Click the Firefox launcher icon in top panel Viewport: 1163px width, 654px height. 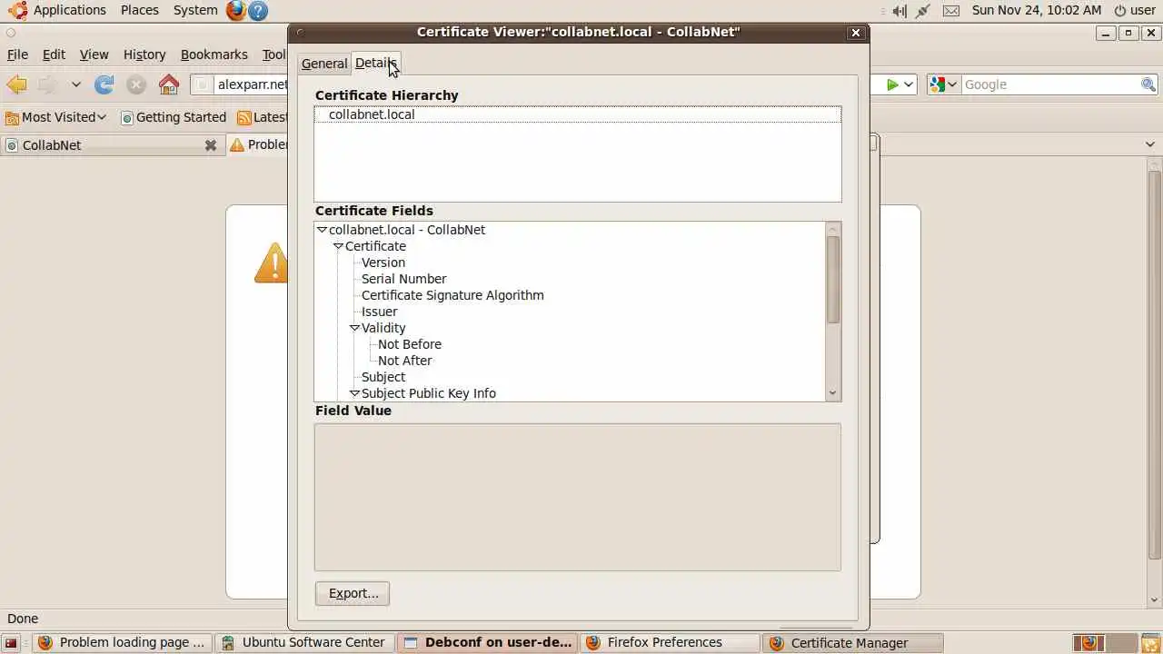coord(236,10)
